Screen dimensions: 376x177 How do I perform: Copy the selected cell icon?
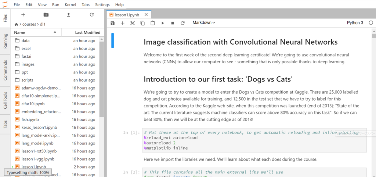142,23
